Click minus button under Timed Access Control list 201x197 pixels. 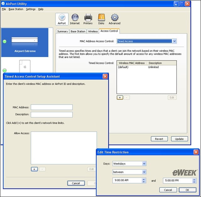pos(127,97)
